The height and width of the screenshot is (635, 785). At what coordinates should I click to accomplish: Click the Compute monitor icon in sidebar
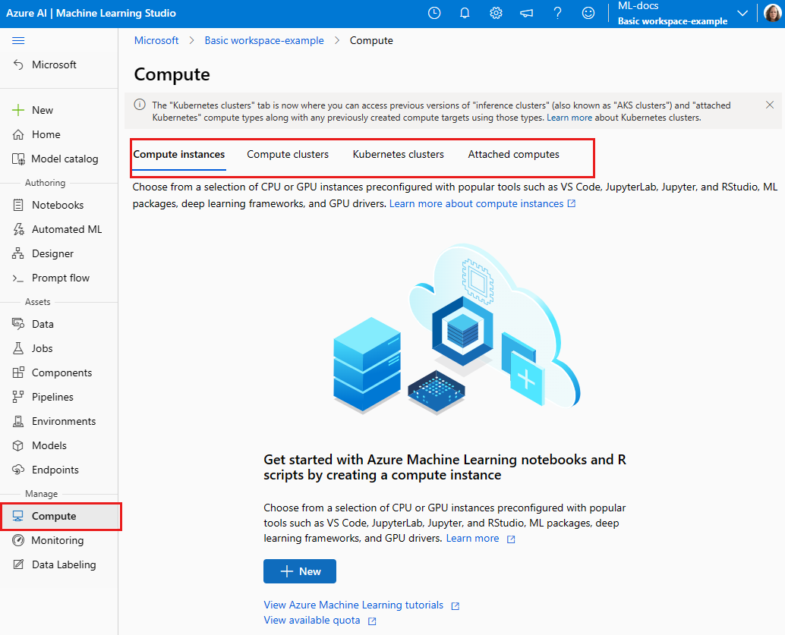coord(18,516)
